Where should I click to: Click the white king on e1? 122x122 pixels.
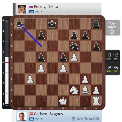click(x=63, y=101)
